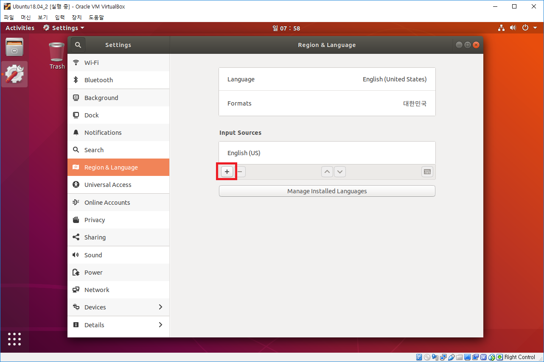The width and height of the screenshot is (544, 362).
Task: Show keyboard layout preview button
Action: [x=427, y=172]
